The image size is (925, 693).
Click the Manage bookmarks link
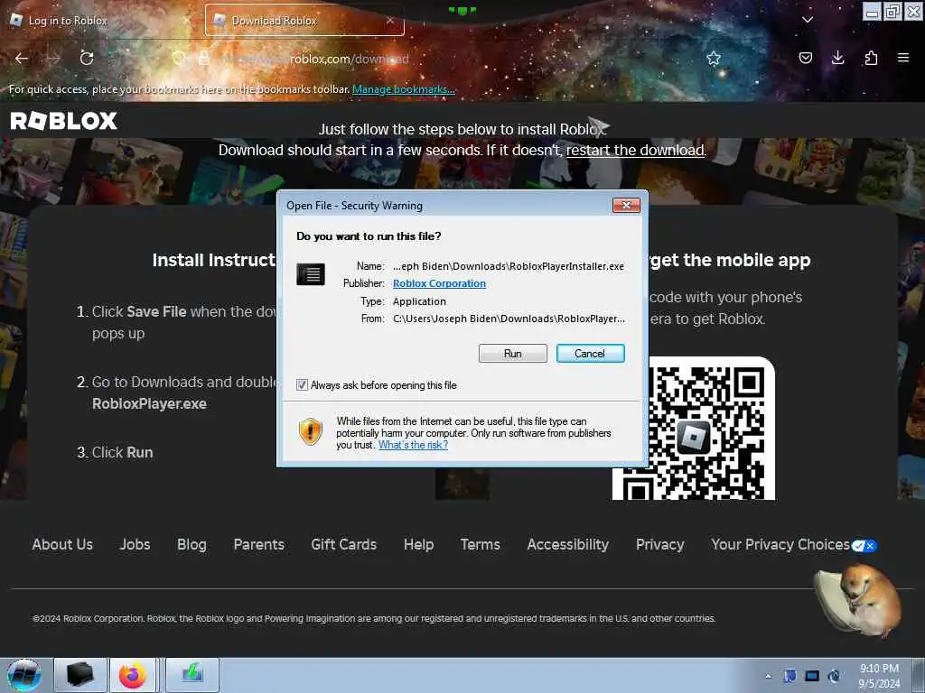point(404,89)
